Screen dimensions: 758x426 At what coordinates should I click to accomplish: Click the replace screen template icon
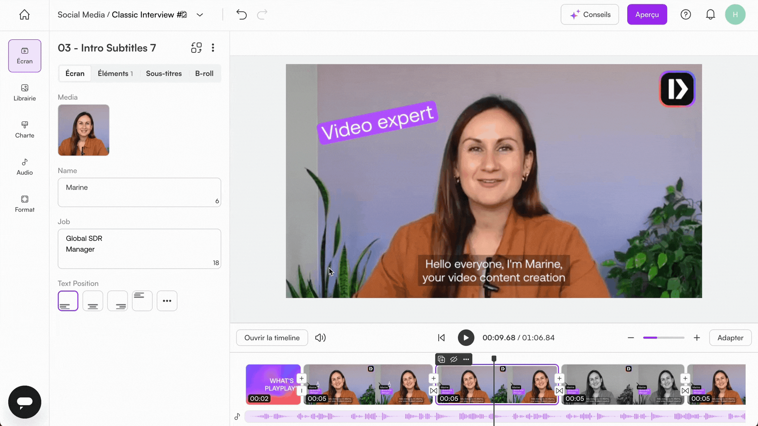click(196, 48)
